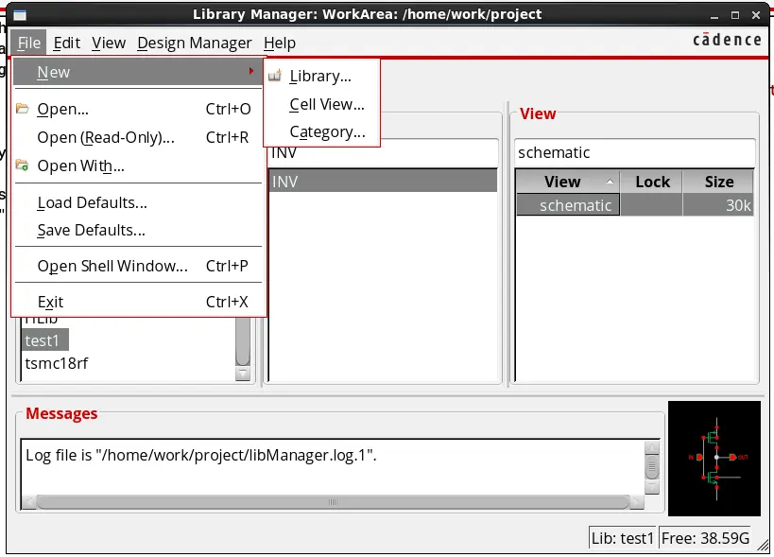Click the library list vertical scrollbar

click(x=243, y=341)
